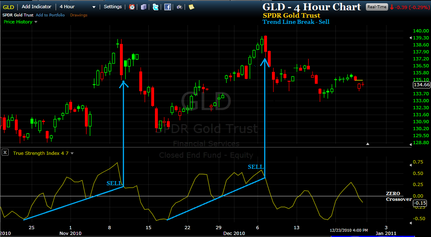This screenshot has height=237, width=431.
Task: Click the 133.00 price axis label
Action: [x=420, y=101]
